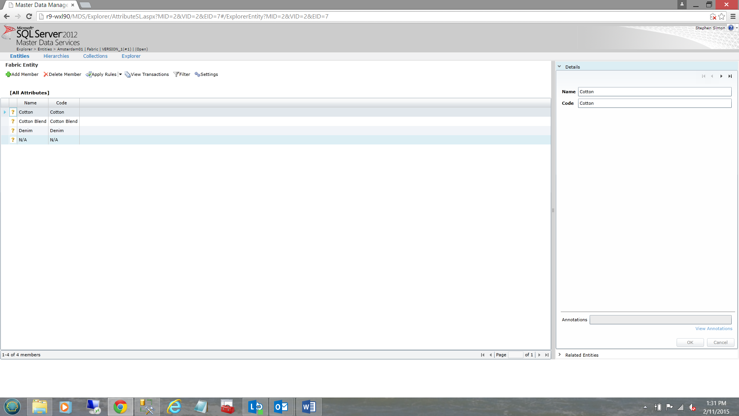Click the Apply Rules checkmark icon
Viewport: 739px width, 416px height.
[88, 74]
